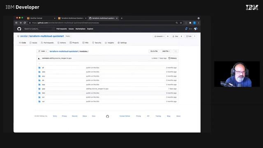Open the terraform-multicloud-quickstart repository title link
Screen dimensions: 263x148
pyautogui.click(x=46, y=36)
